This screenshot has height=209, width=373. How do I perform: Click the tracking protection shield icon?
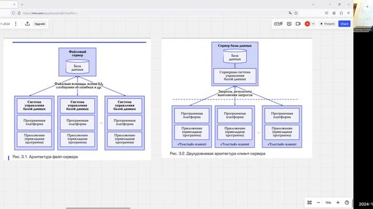13,13
